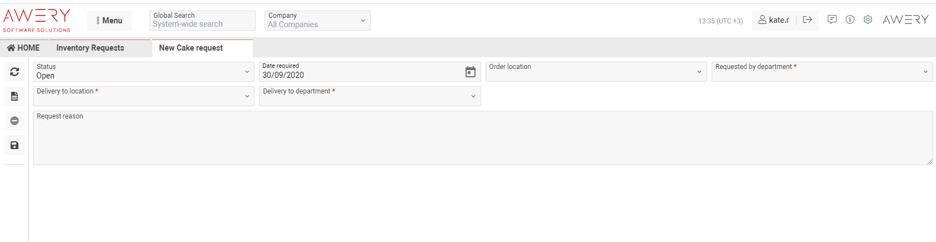Switch to the Inventory Requests tab
The image size is (936, 242).
[90, 48]
